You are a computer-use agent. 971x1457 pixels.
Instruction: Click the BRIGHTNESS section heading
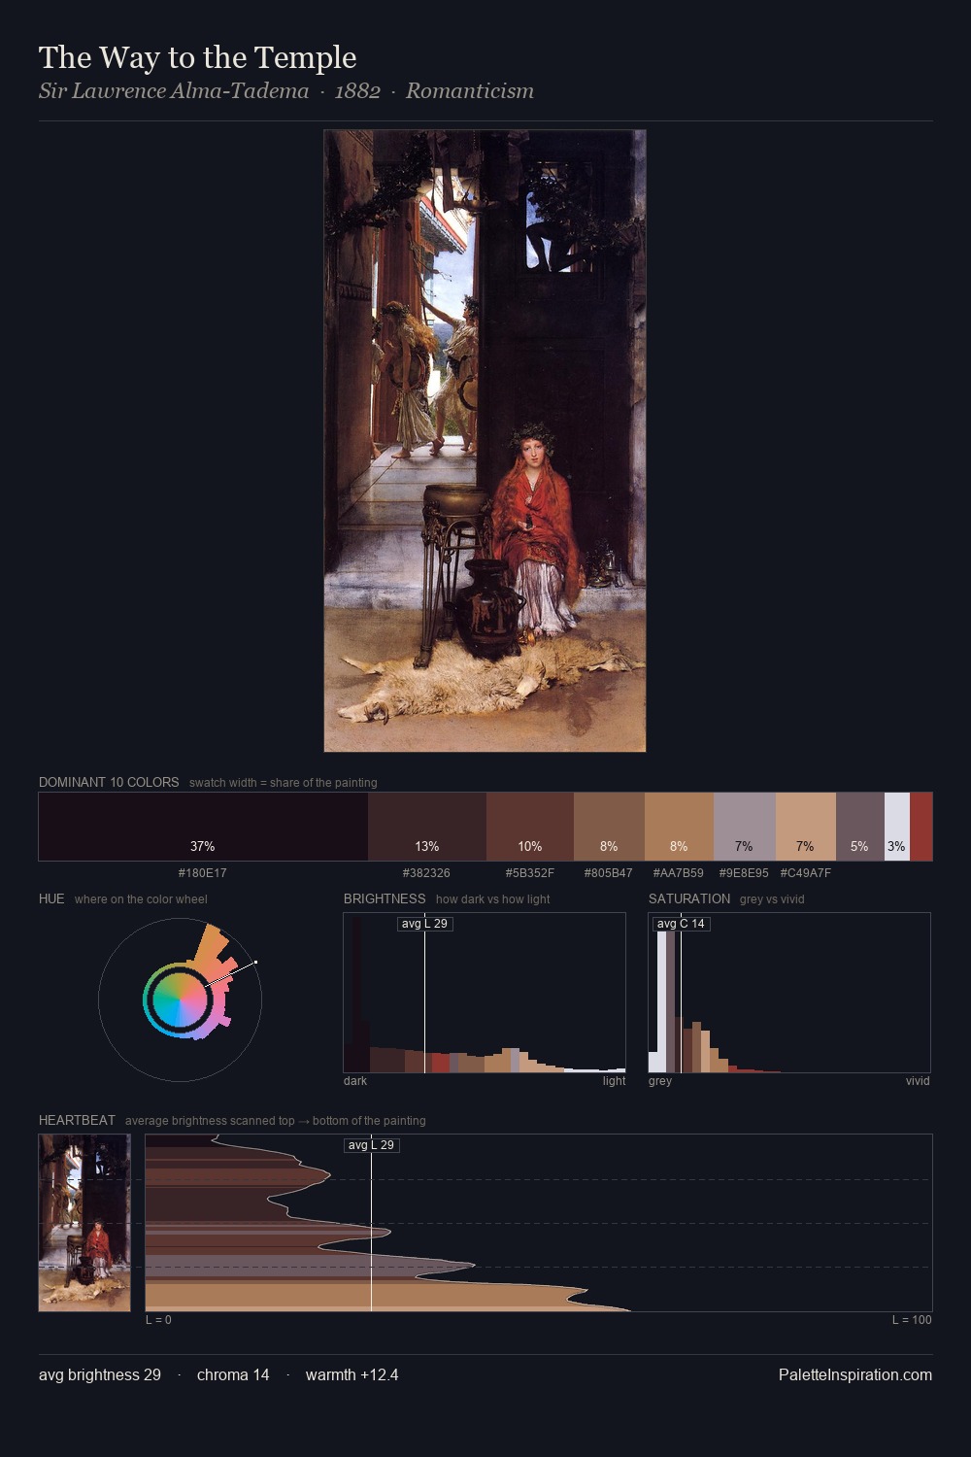[385, 898]
